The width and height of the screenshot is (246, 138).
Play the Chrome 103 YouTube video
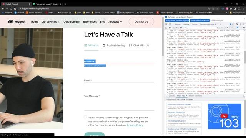pyautogui.click(x=224, y=116)
